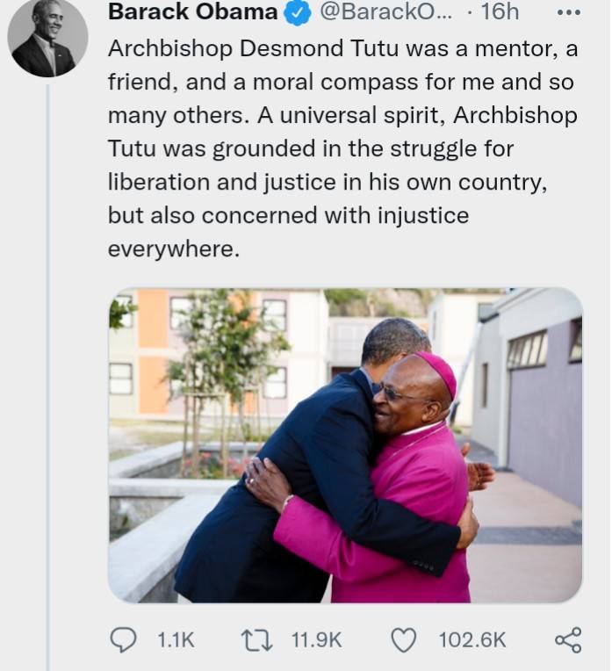Open the attached hug photo
This screenshot has width=612, height=671.
pyautogui.click(x=345, y=445)
